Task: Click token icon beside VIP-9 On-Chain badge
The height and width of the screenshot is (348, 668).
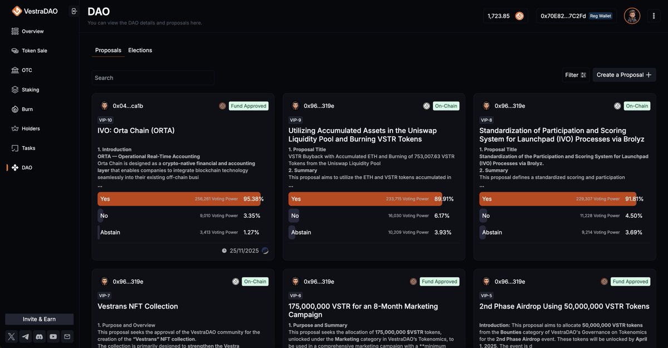Action: click(x=426, y=106)
